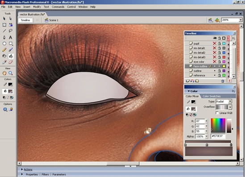Open Edit Symbols button in edit bar
The height and width of the screenshot is (177, 245).
(x=217, y=20)
